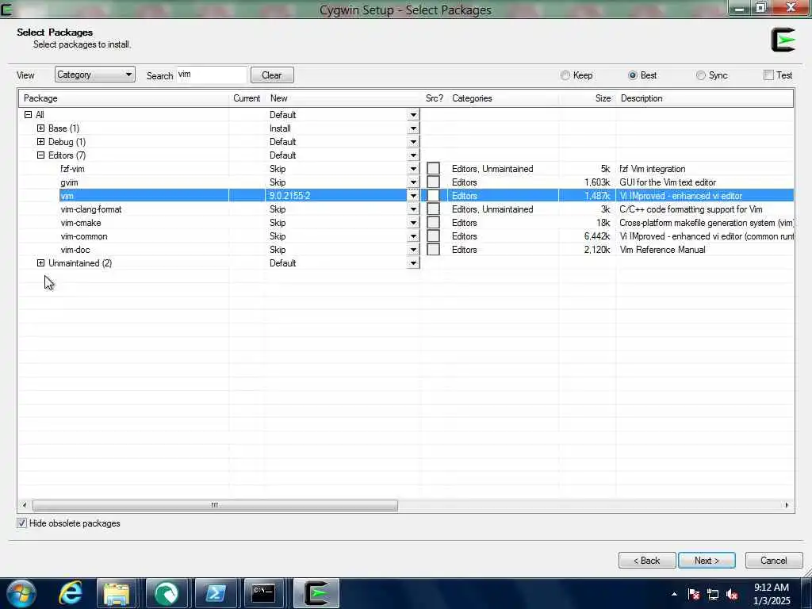Collapse the All tree node
The image size is (812, 609).
28,114
